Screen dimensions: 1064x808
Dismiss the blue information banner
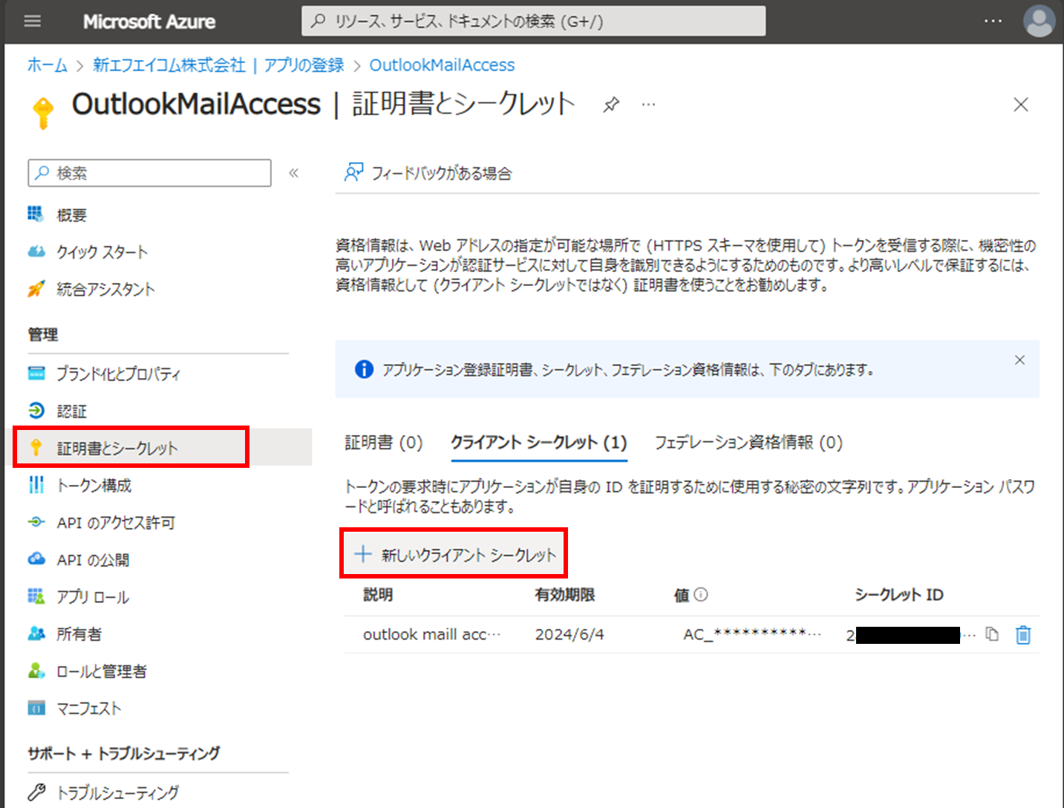click(1019, 360)
